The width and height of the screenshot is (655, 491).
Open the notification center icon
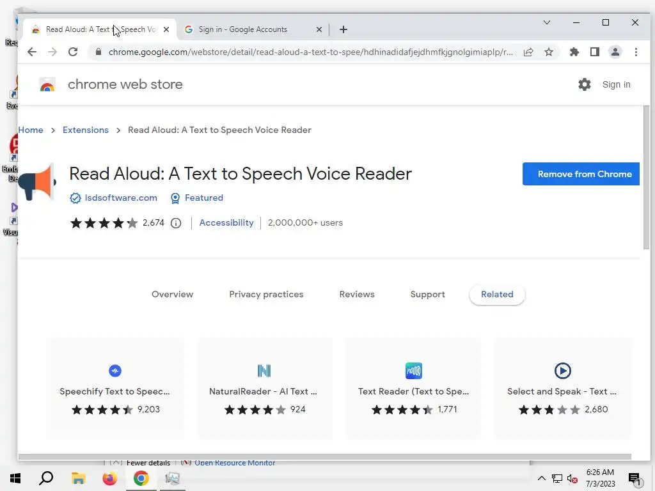point(634,478)
